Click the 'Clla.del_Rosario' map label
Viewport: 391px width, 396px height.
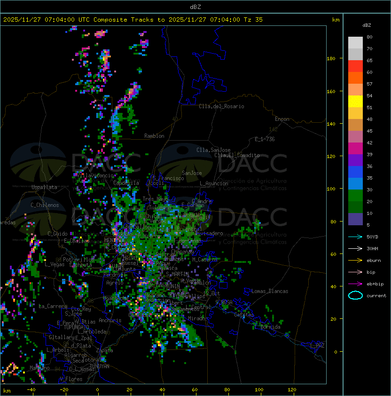point(221,106)
